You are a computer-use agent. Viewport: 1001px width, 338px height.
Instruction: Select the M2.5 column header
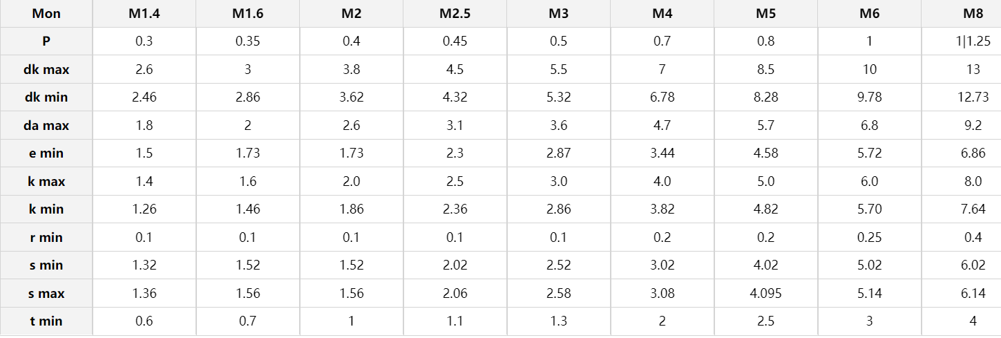[455, 14]
